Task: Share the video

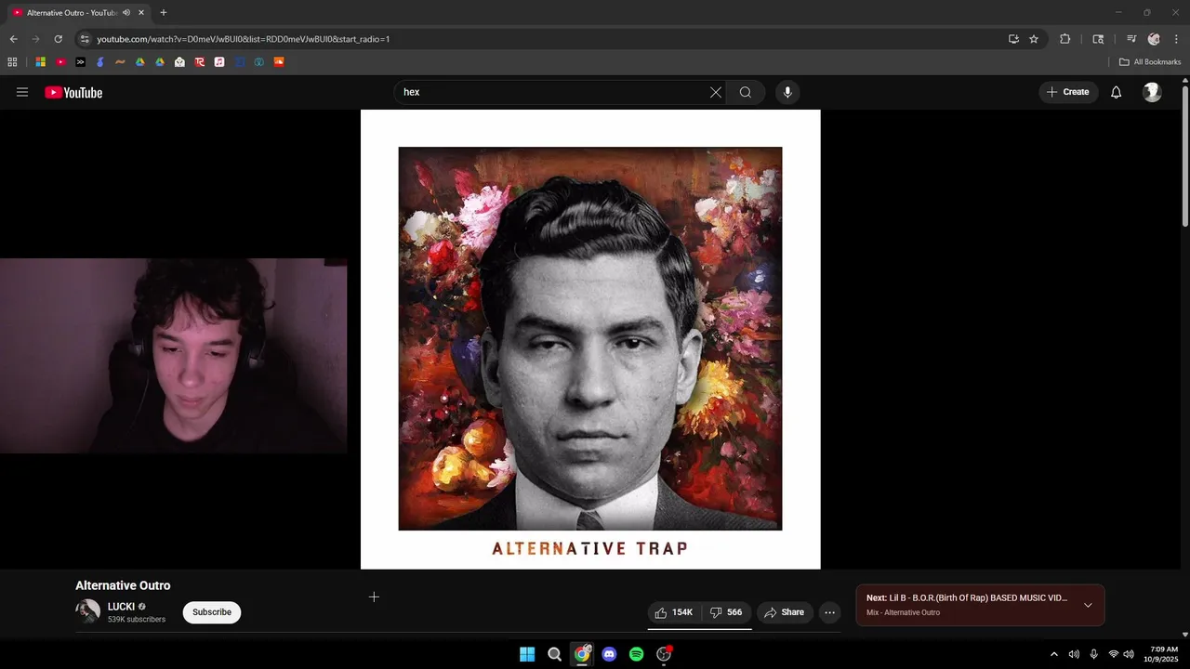Action: point(785,612)
